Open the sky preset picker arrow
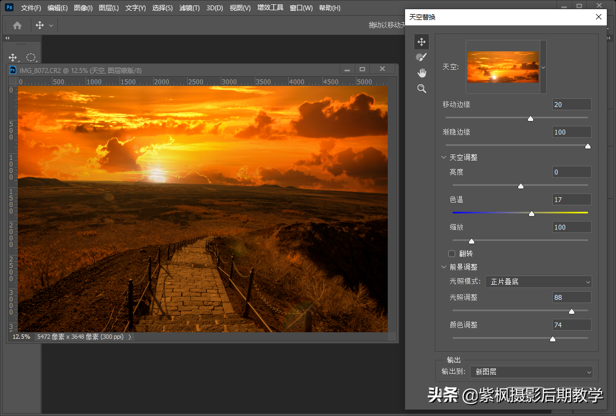This screenshot has width=616, height=416. [543, 67]
